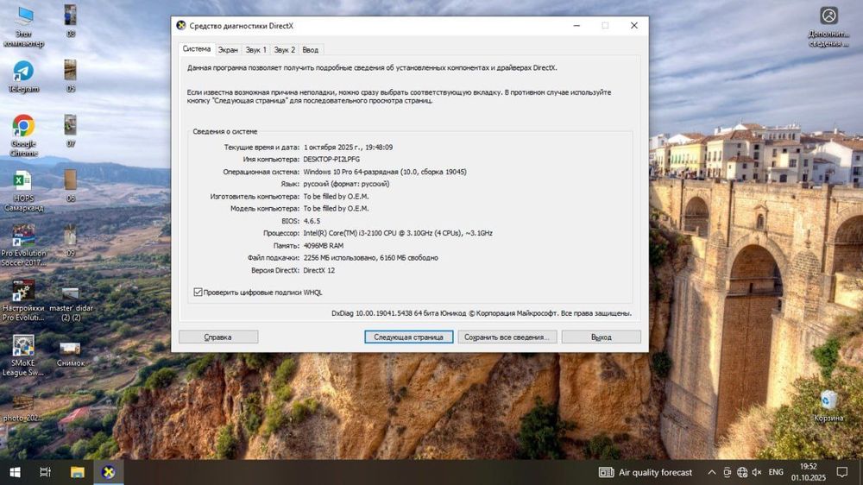The width and height of the screenshot is (863, 485).
Task: Open the Google Chrome desktop shortcut
Action: tap(23, 135)
